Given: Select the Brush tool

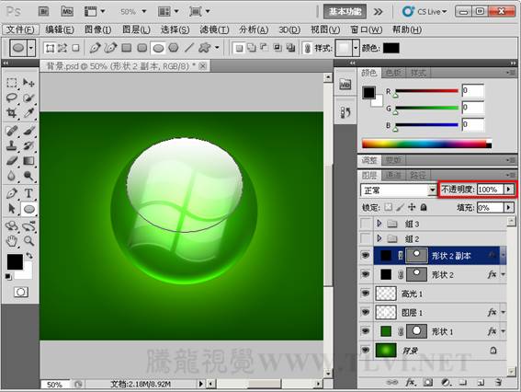Looking at the screenshot, I should click(x=28, y=131).
